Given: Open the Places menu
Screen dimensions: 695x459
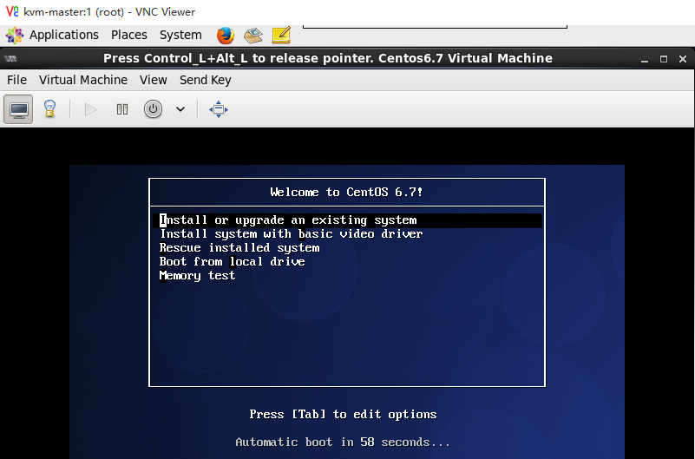Looking at the screenshot, I should [x=129, y=35].
